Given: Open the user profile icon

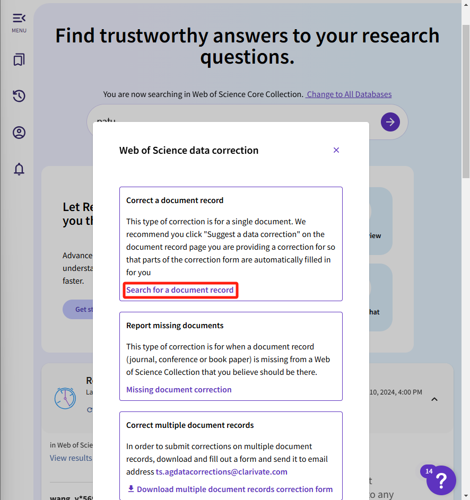Looking at the screenshot, I should [19, 133].
